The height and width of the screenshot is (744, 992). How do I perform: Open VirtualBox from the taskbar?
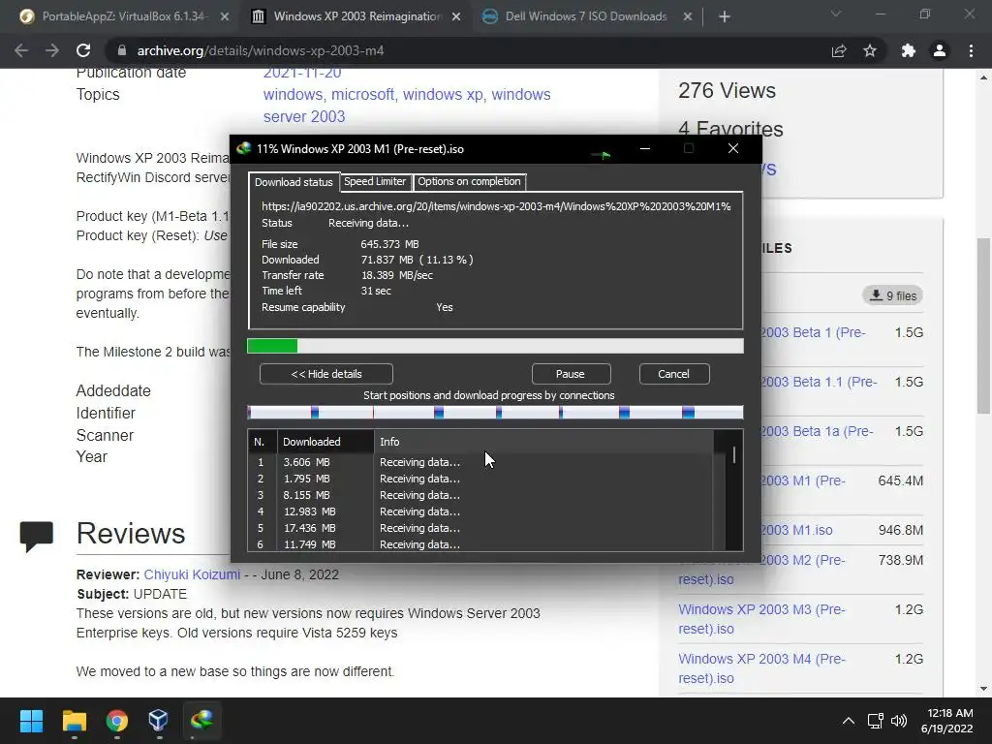[x=158, y=721]
